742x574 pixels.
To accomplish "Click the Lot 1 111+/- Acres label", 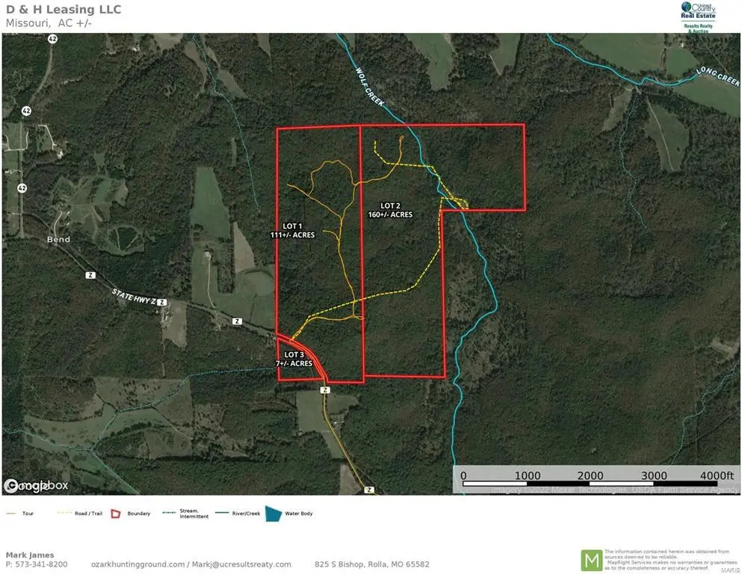I will (292, 230).
